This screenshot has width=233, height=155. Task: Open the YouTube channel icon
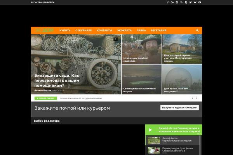tap(200, 2)
